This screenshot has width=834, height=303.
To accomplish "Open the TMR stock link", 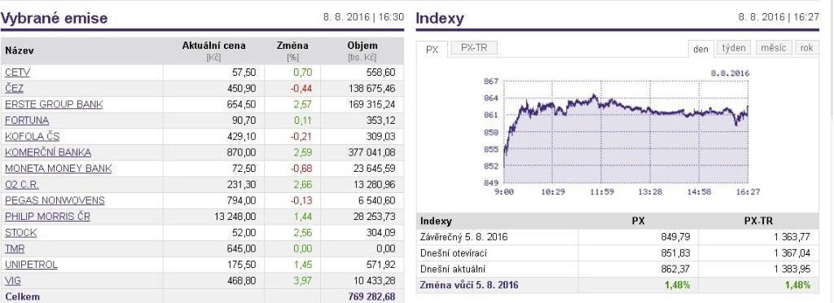I will click(15, 248).
